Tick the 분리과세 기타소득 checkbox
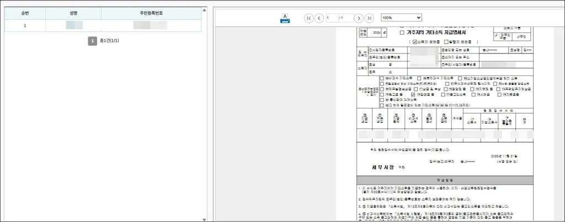This screenshot has width=565, height=222. tap(420, 78)
